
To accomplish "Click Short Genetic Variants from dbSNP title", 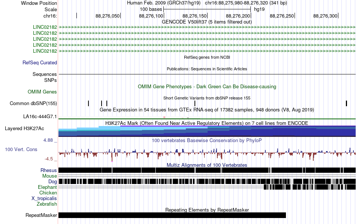I will pyautogui.click(x=207, y=98).
